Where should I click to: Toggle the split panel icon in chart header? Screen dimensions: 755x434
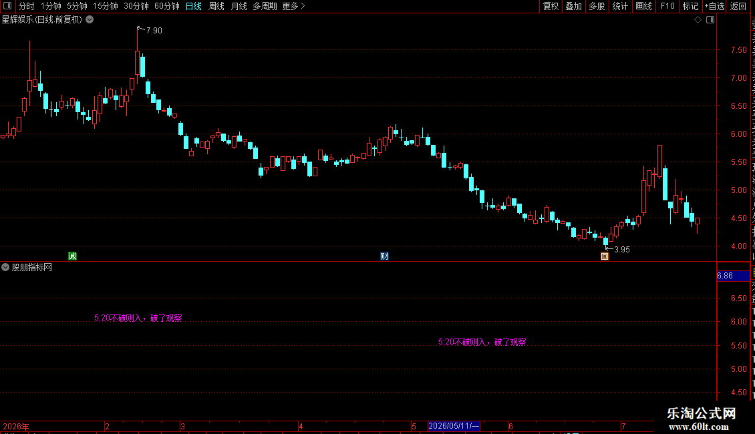pyautogui.click(x=710, y=20)
